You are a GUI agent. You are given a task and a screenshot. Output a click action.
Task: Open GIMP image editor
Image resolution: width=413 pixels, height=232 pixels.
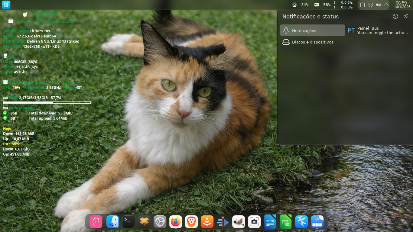coord(239,222)
